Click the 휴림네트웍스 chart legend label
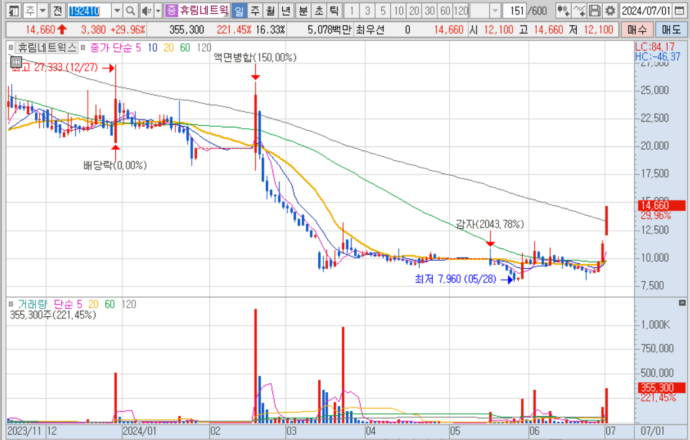This screenshot has width=690, height=440. (46, 48)
